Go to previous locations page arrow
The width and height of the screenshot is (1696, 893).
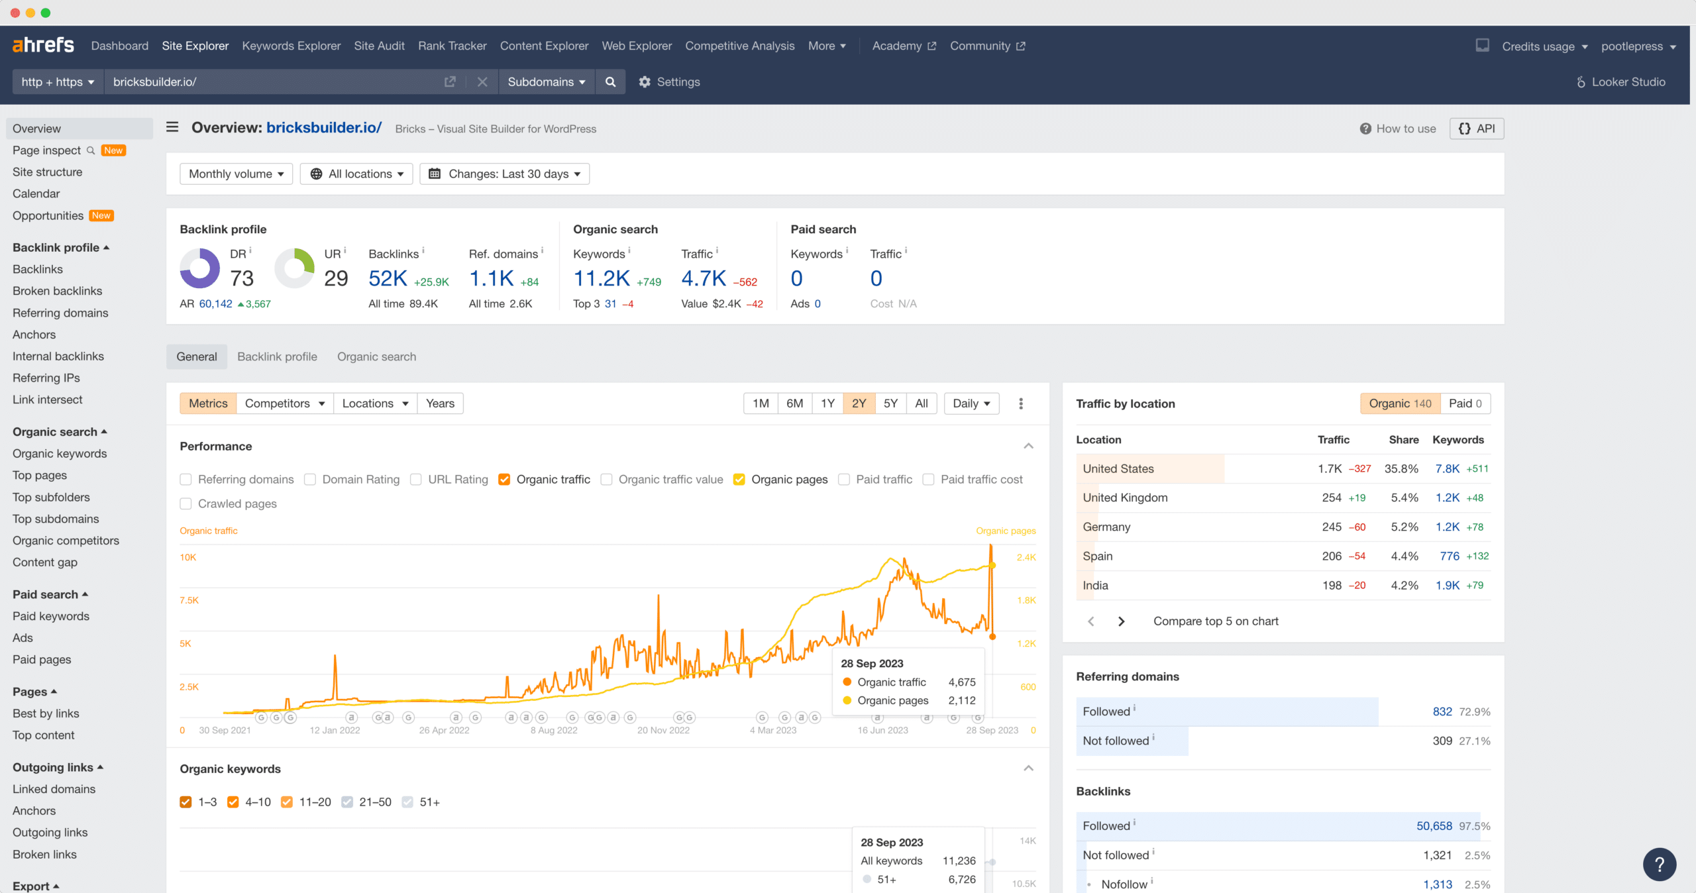1090,621
